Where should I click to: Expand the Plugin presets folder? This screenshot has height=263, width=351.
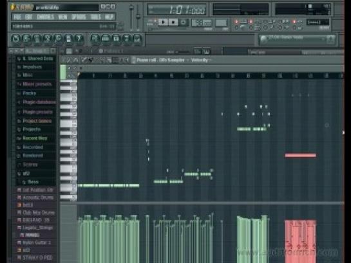point(35,112)
